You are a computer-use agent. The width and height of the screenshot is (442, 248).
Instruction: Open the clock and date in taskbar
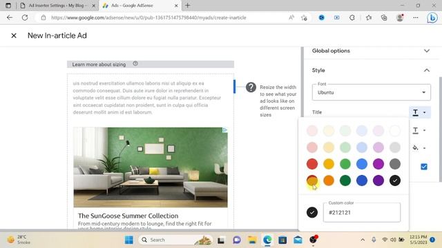pos(418,240)
